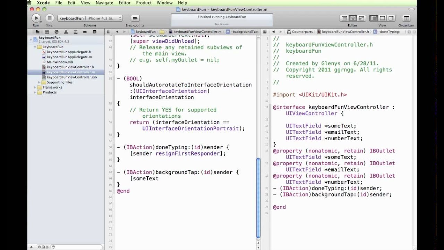Image resolution: width=444 pixels, height=250 pixels.
Task: Switch to the Version editor
Action: click(x=361, y=18)
